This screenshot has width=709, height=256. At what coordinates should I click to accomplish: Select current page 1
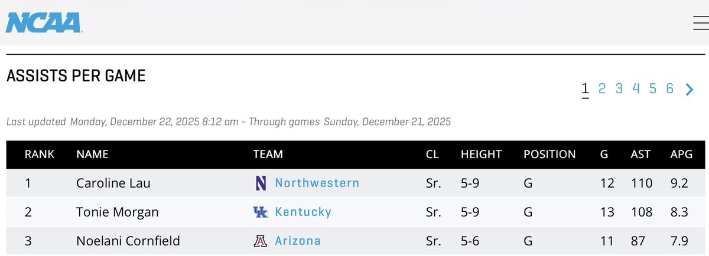tap(585, 89)
